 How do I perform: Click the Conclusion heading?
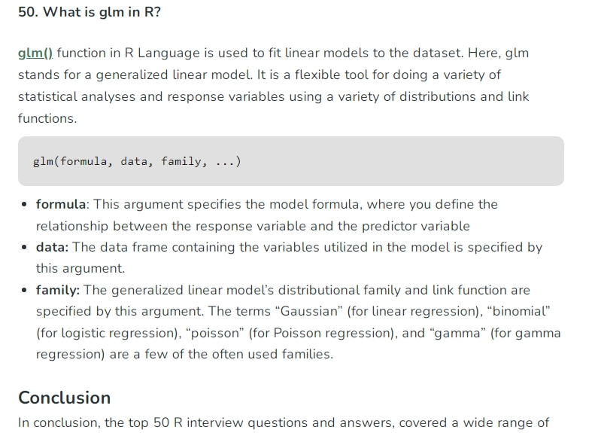tap(65, 398)
